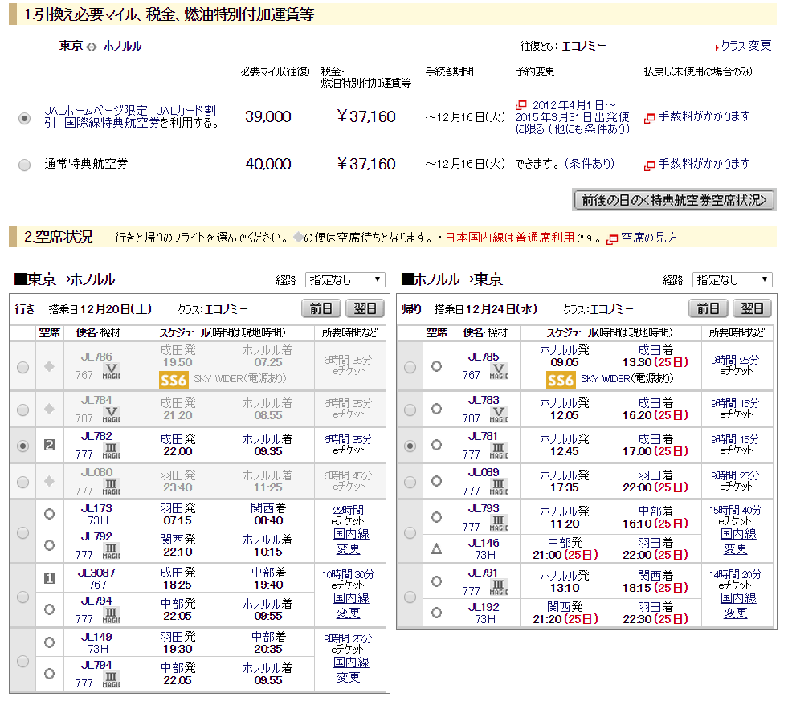The height and width of the screenshot is (701, 788).
Task: Click 国内線変更 link for JL793/JL146
Action: 737,541
